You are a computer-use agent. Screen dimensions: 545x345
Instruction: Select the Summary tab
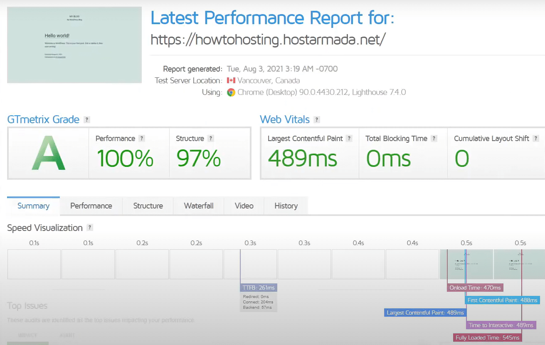(x=33, y=206)
